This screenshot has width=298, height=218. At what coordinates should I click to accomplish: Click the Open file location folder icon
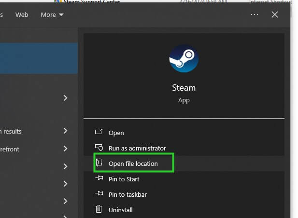click(x=99, y=163)
